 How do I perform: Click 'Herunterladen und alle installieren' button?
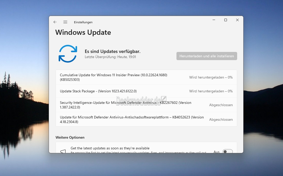click(x=207, y=56)
